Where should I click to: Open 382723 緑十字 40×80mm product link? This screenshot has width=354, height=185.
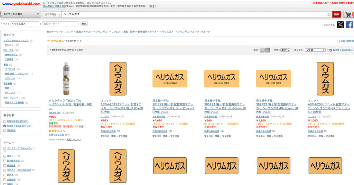277,106
